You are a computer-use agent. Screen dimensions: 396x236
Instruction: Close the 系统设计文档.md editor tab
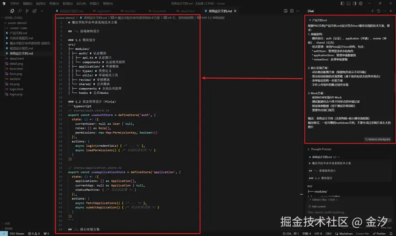pyautogui.click(x=235, y=11)
